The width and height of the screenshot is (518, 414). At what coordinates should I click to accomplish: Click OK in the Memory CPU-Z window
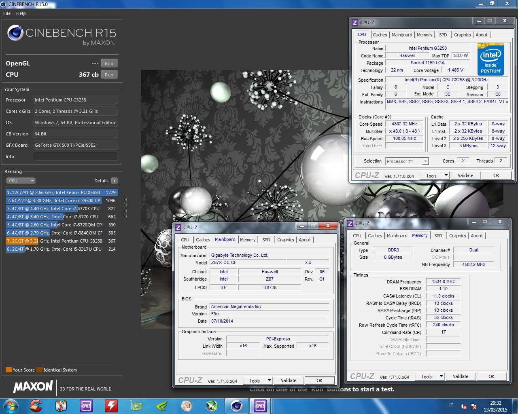click(491, 376)
